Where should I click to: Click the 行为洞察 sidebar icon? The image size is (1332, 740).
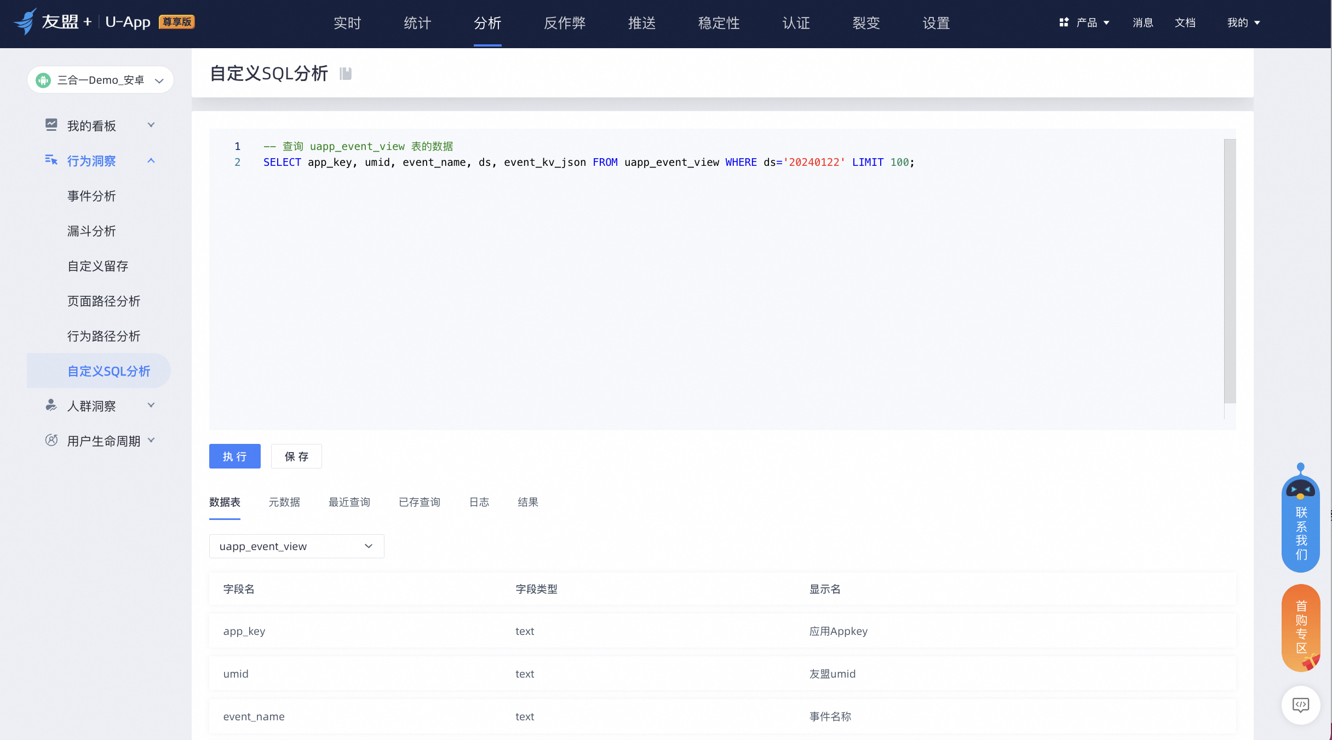(x=51, y=160)
